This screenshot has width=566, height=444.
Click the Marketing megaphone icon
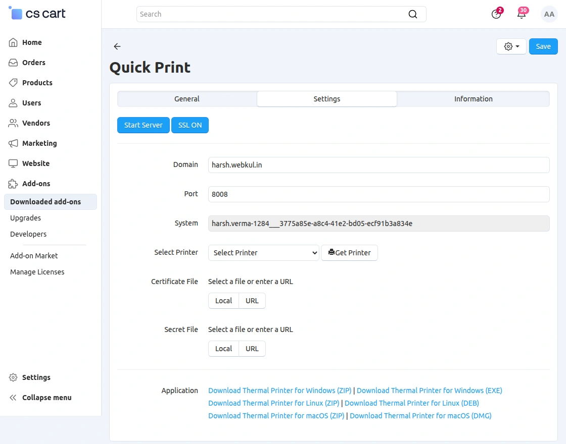13,143
